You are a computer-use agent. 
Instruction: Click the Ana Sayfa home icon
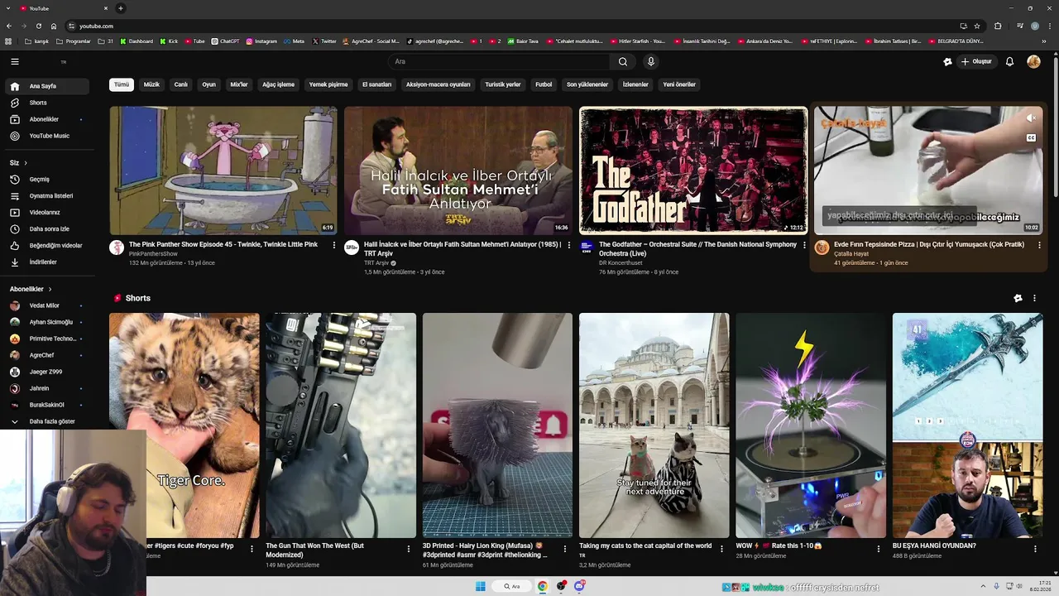14,86
